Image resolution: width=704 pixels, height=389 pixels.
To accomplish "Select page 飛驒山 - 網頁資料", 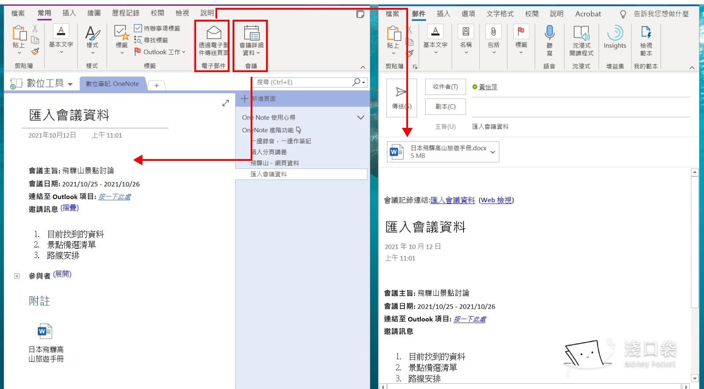I will 275,163.
